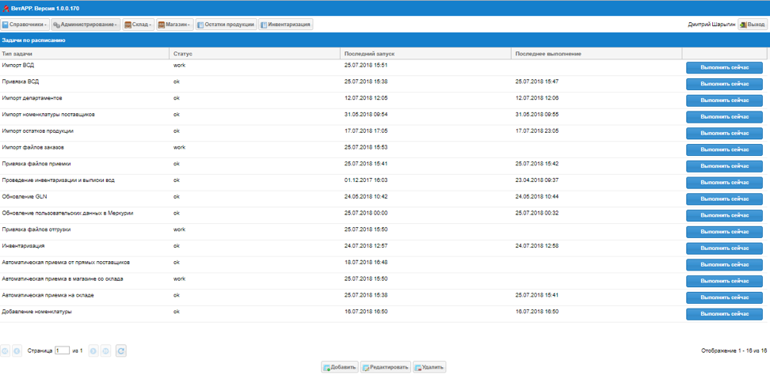Jump to the last page using pager icon
This screenshot has width=770, height=375.
tap(106, 350)
